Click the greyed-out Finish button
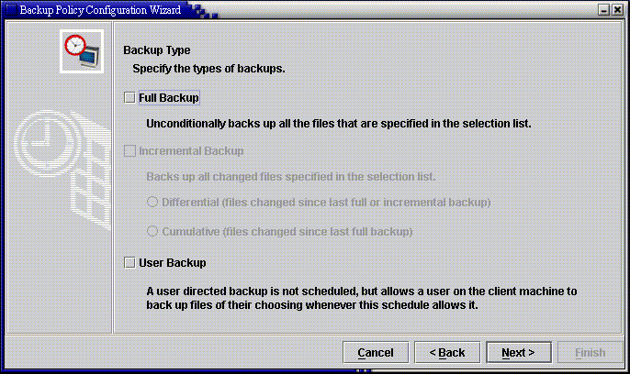630x374 pixels. [591, 352]
